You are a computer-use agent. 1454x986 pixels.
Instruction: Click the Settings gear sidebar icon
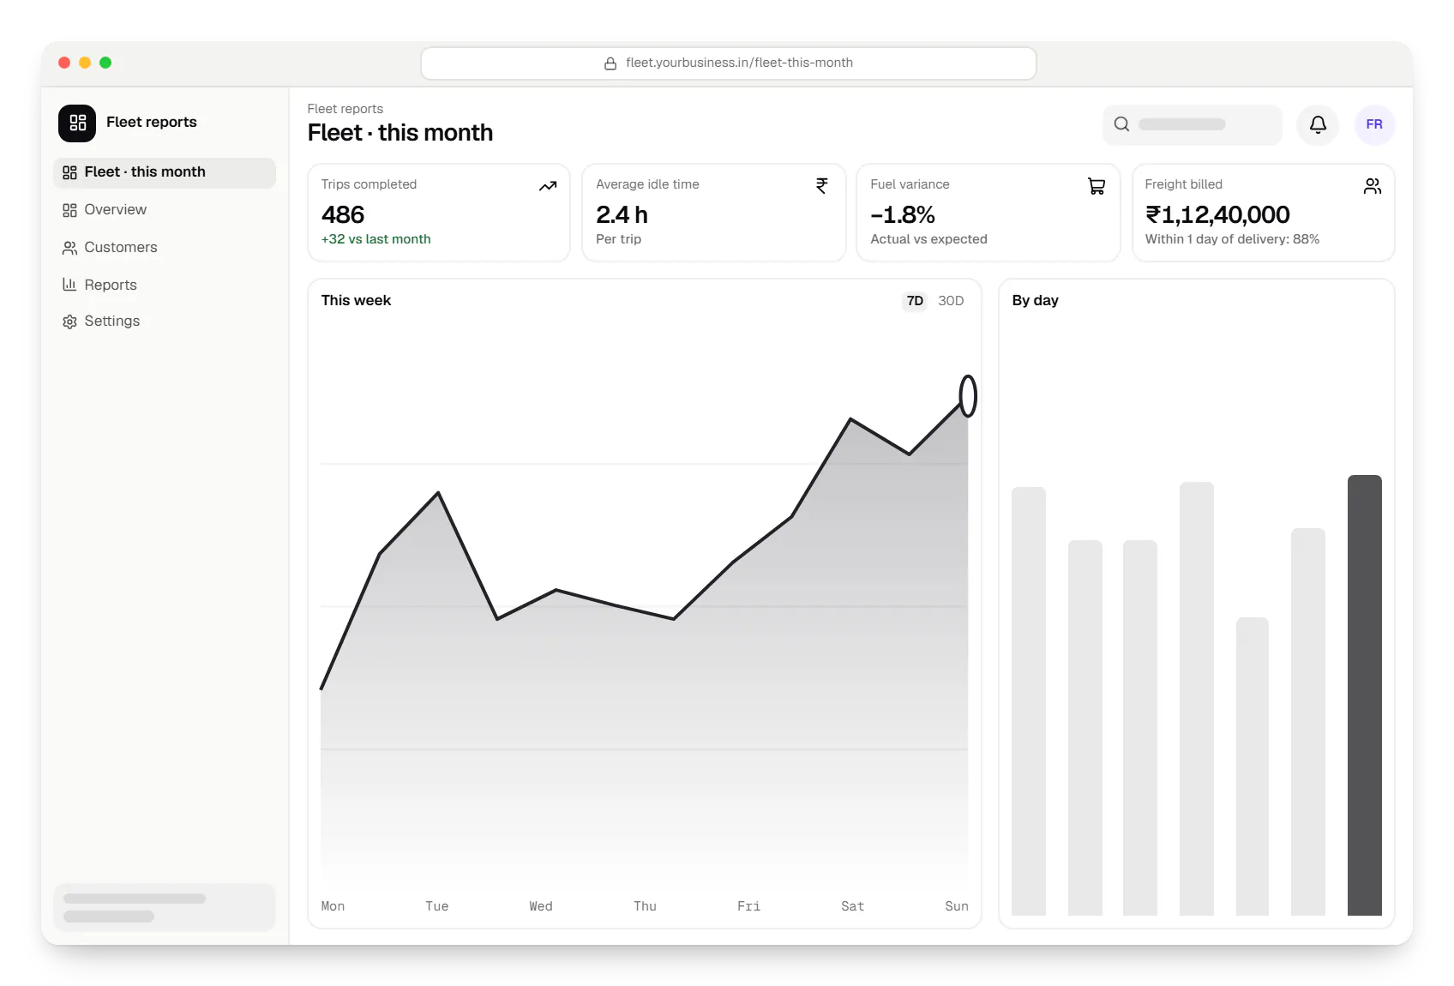point(69,322)
